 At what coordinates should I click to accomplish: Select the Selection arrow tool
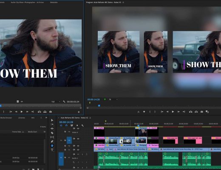tap(52, 120)
